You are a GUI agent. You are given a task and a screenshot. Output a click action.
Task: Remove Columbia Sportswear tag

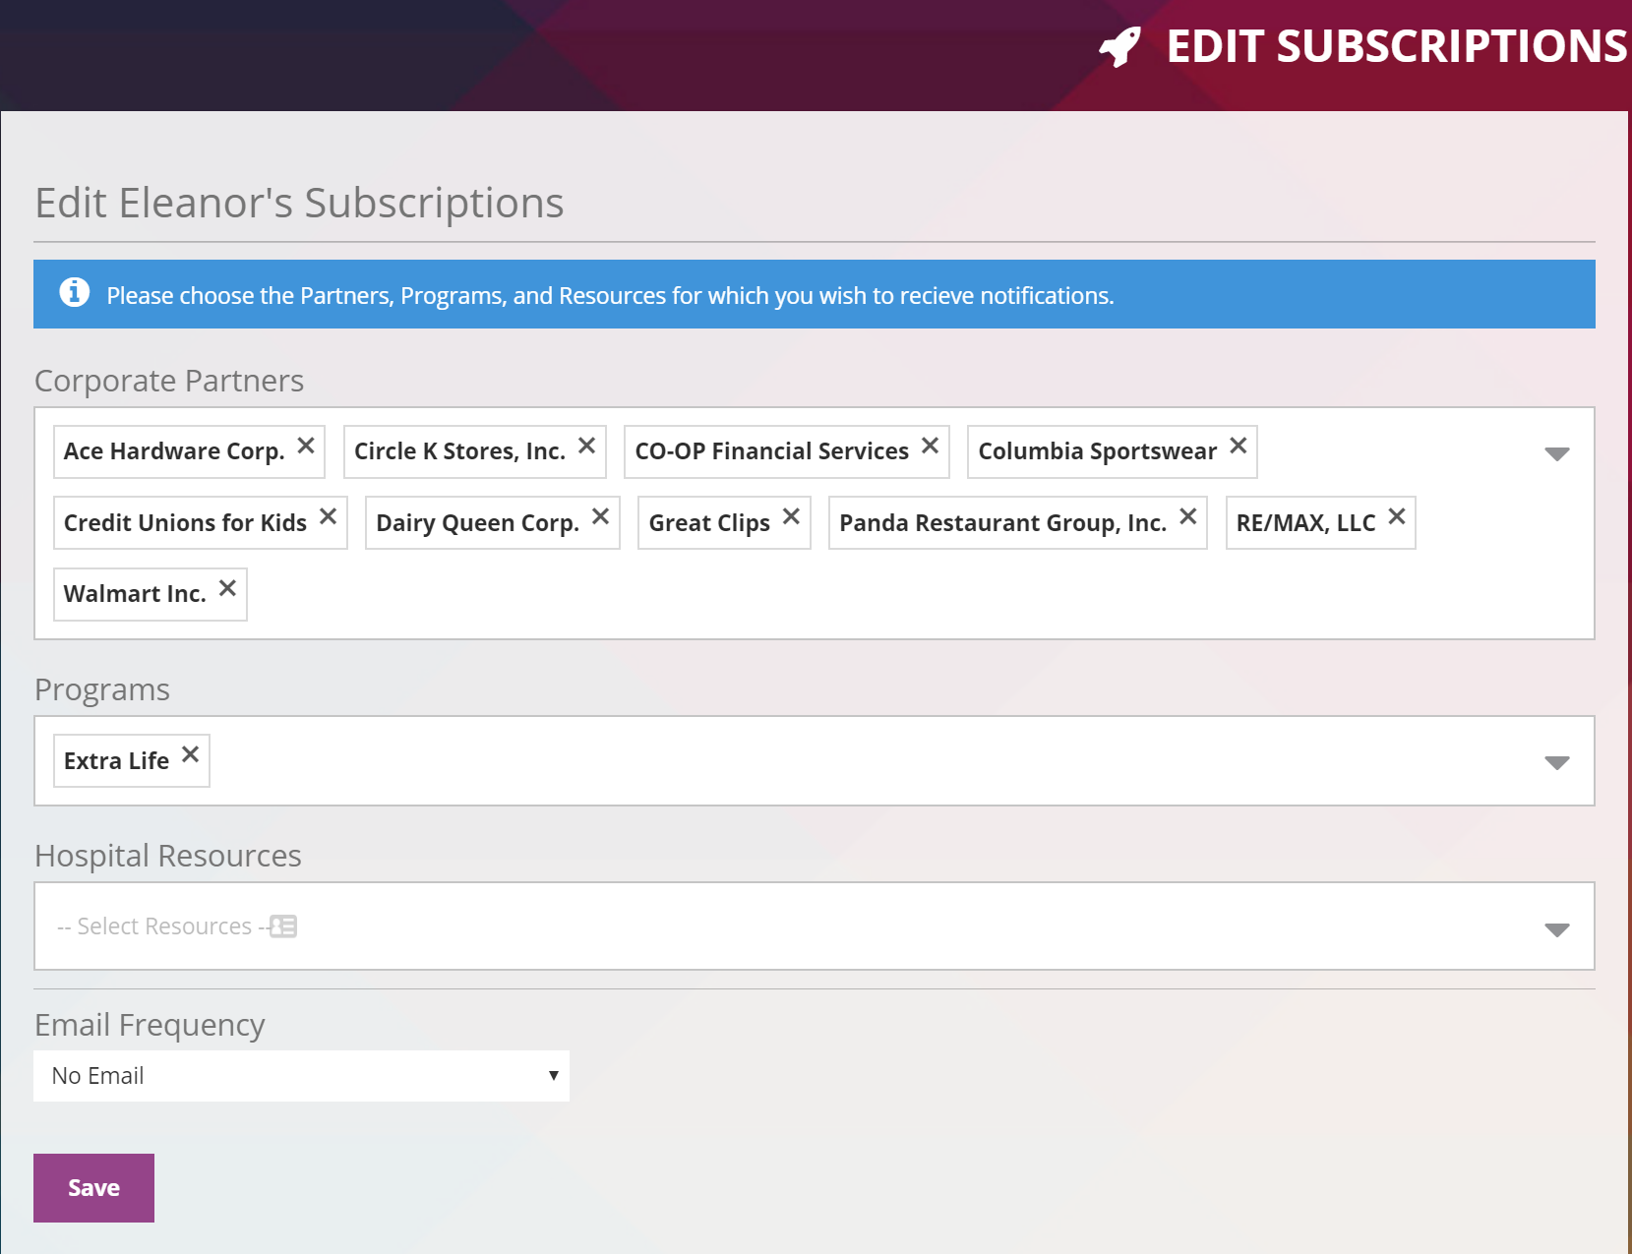[x=1238, y=446]
